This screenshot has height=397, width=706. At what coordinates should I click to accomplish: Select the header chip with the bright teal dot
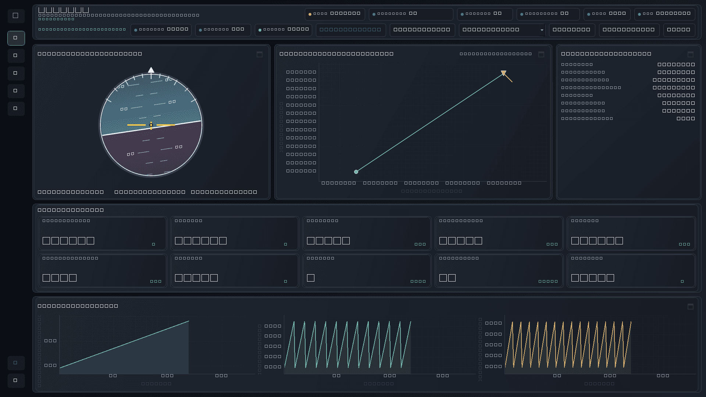pyautogui.click(x=284, y=30)
